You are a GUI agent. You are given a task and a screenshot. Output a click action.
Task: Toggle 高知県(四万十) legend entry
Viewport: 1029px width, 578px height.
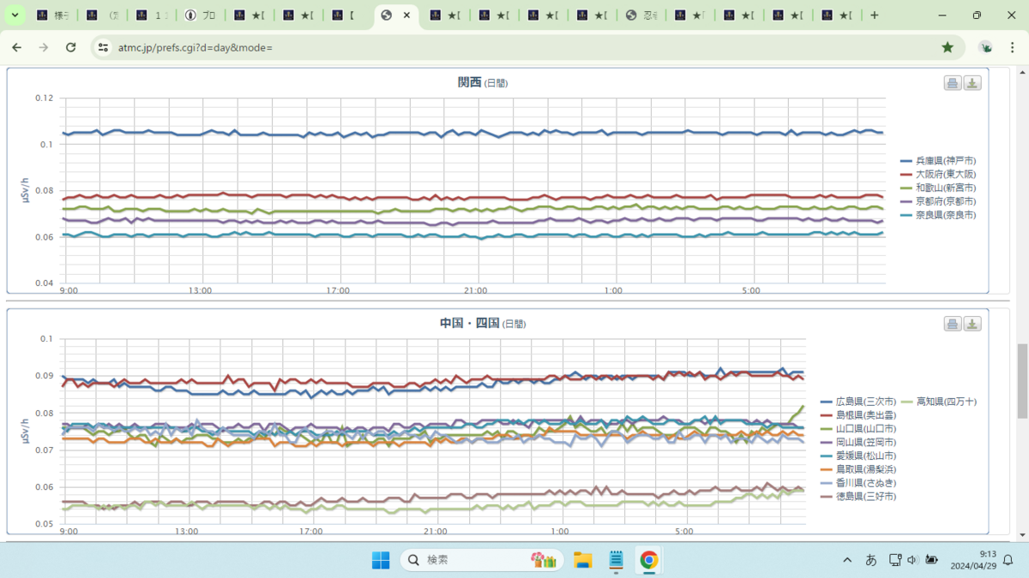(x=940, y=401)
